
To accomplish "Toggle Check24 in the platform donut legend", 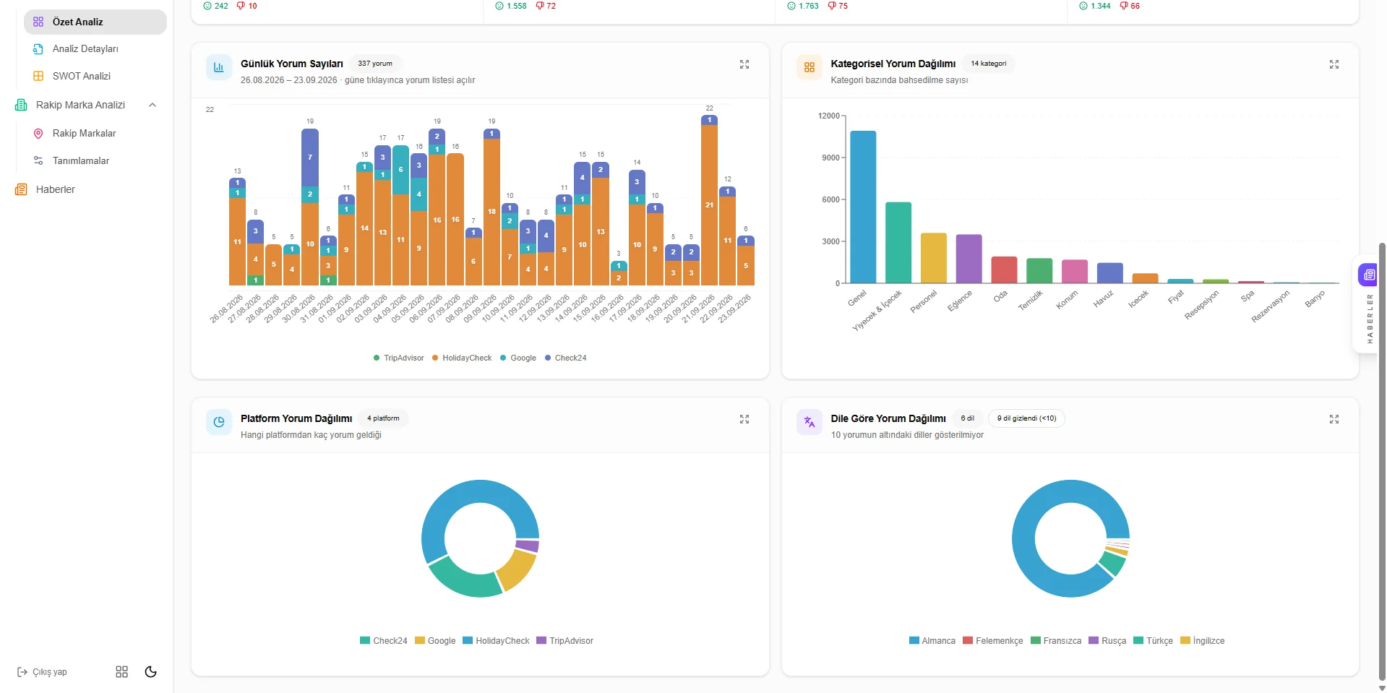I will pyautogui.click(x=384, y=641).
